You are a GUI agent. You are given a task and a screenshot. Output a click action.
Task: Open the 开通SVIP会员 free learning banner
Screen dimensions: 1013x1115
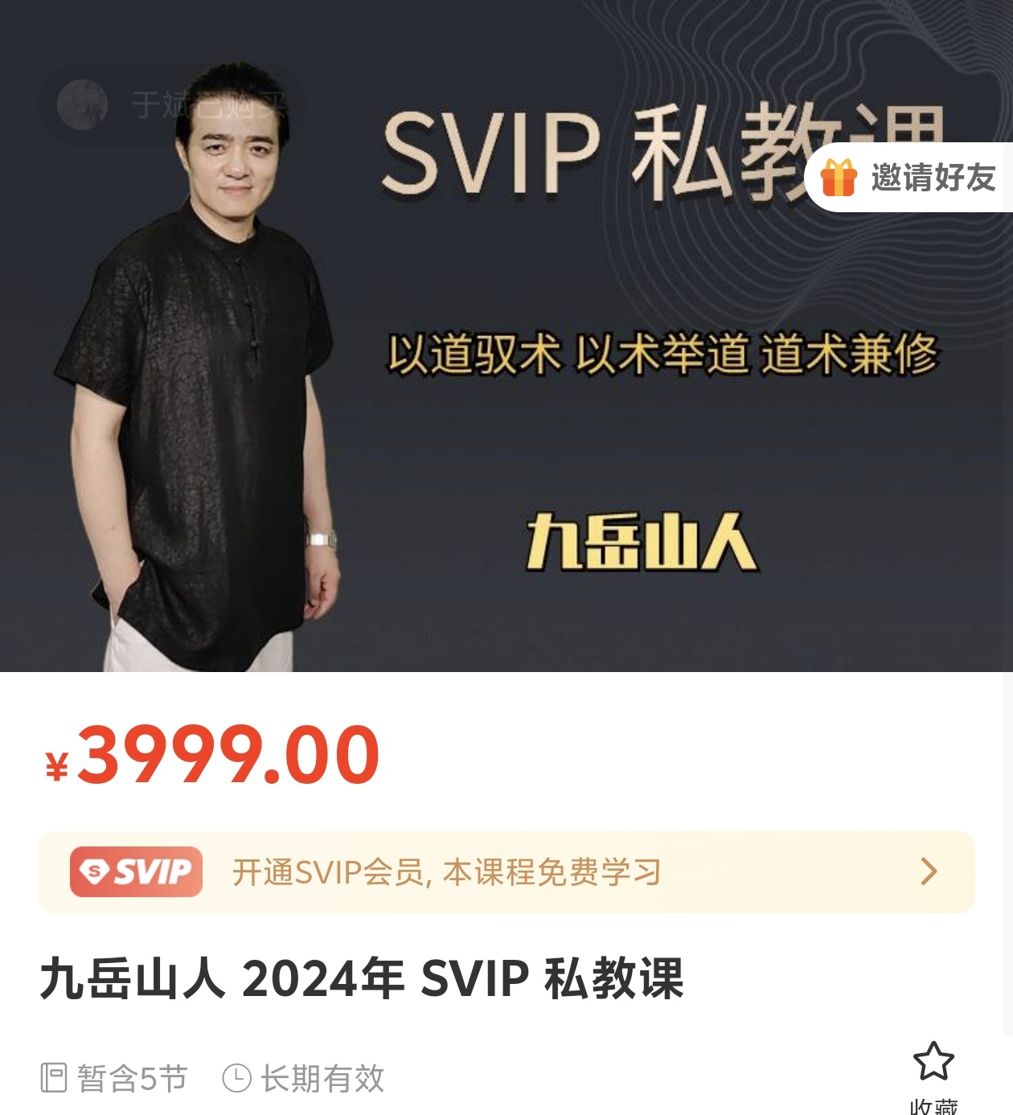506,872
